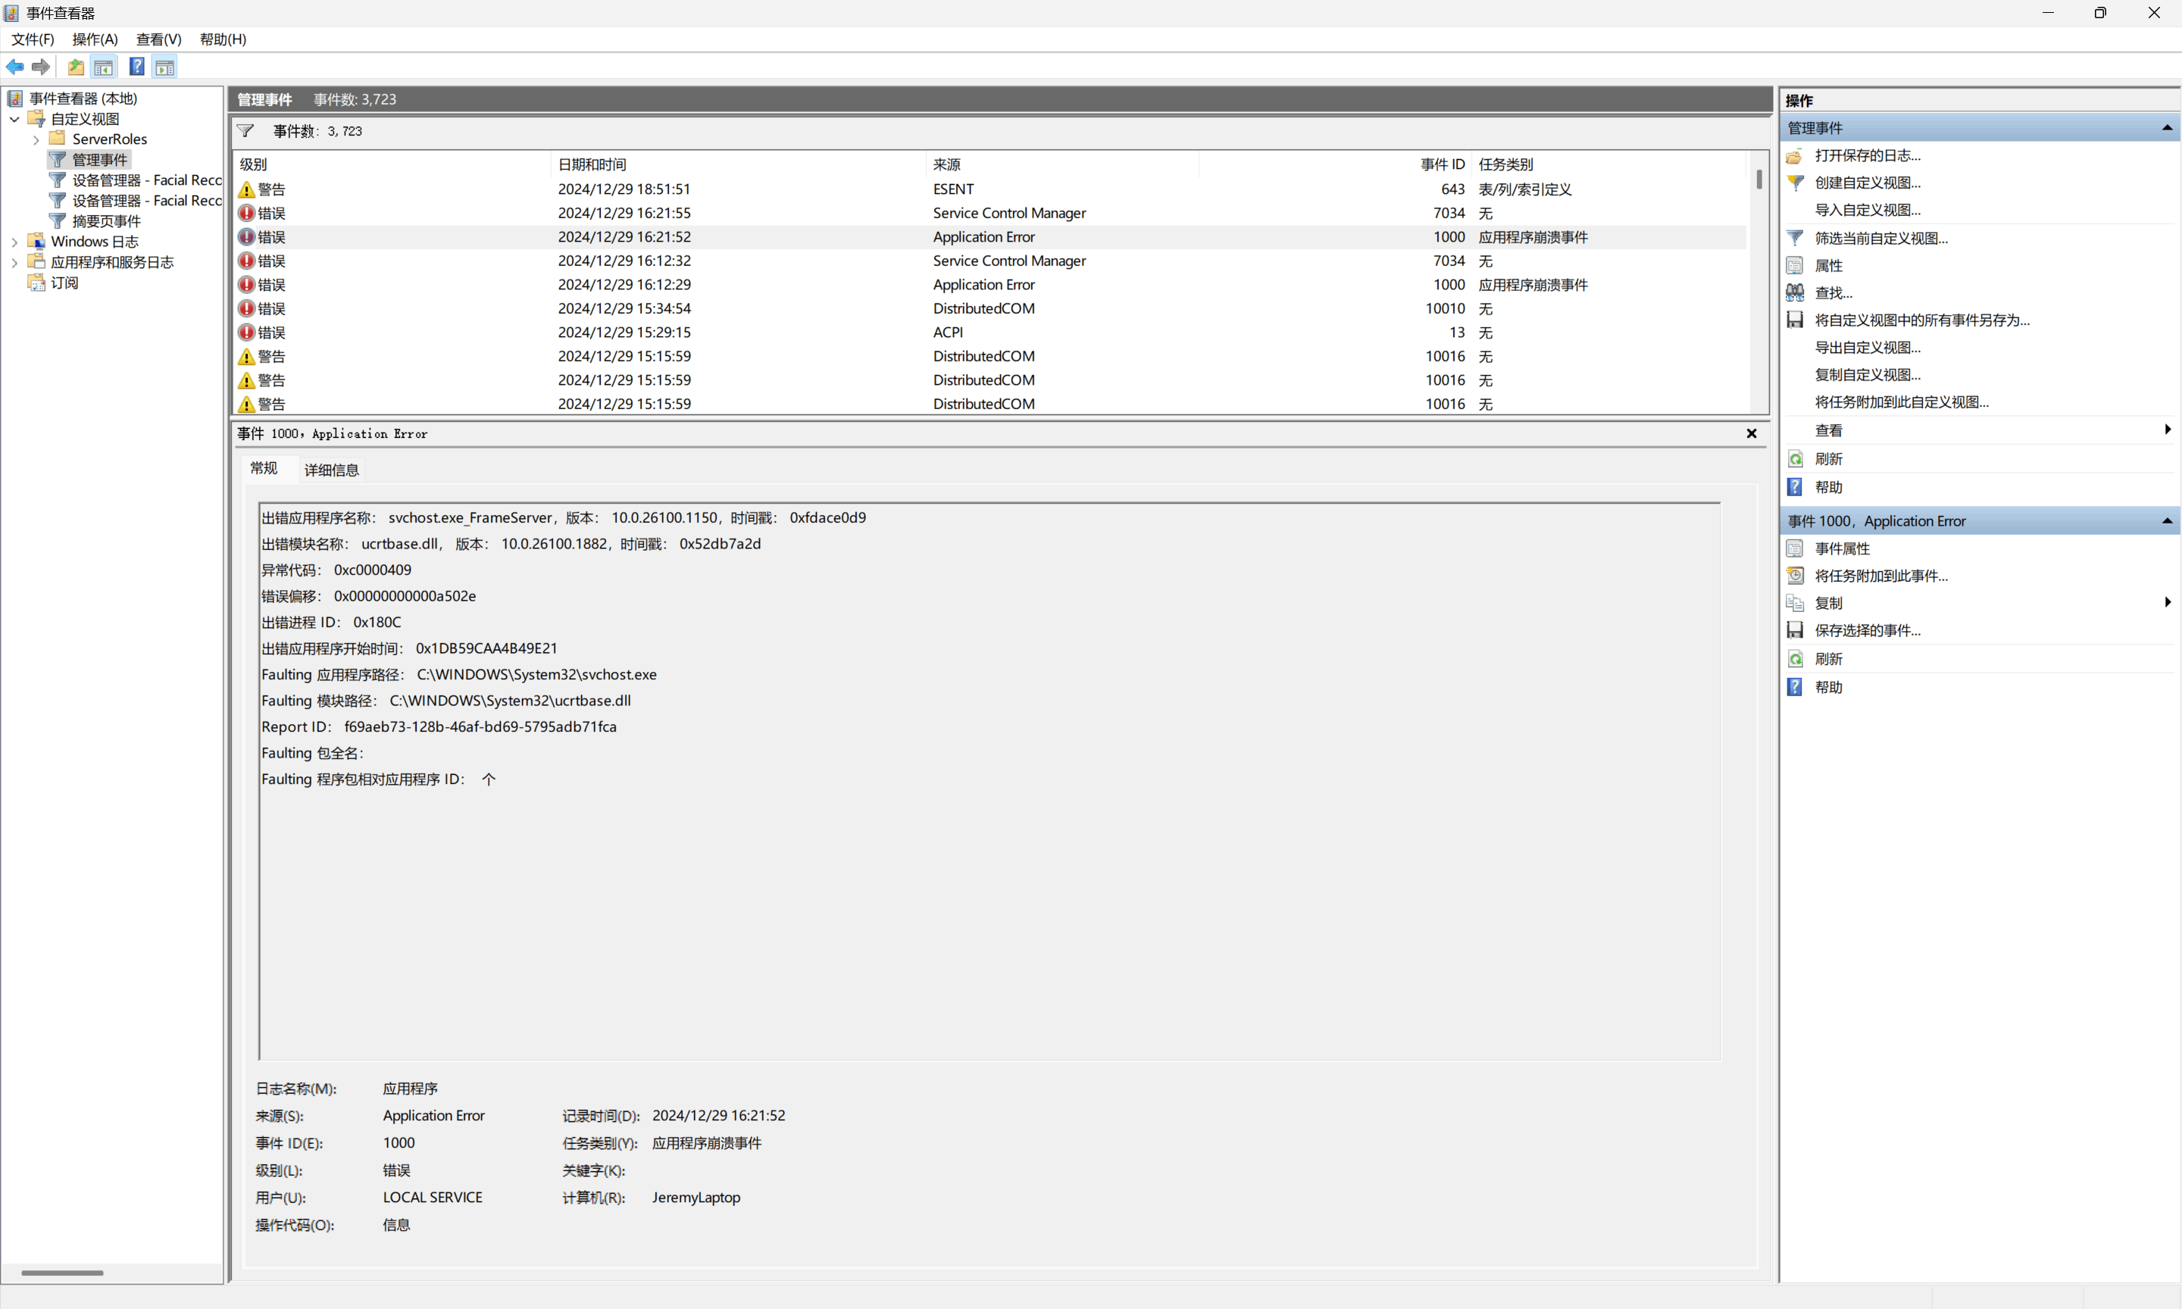Click the 事件属性 icon in actions pane
The width and height of the screenshot is (2182, 1309).
pyautogui.click(x=1795, y=548)
